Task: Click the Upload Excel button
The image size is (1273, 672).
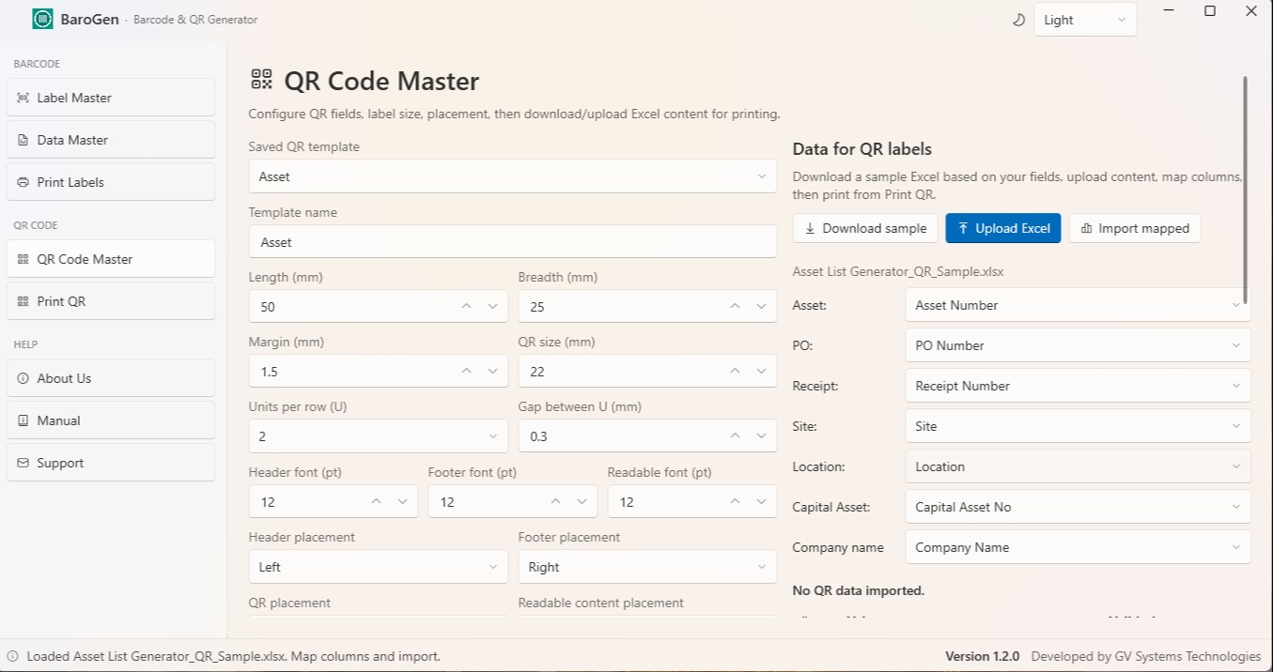Action: [x=1003, y=228]
